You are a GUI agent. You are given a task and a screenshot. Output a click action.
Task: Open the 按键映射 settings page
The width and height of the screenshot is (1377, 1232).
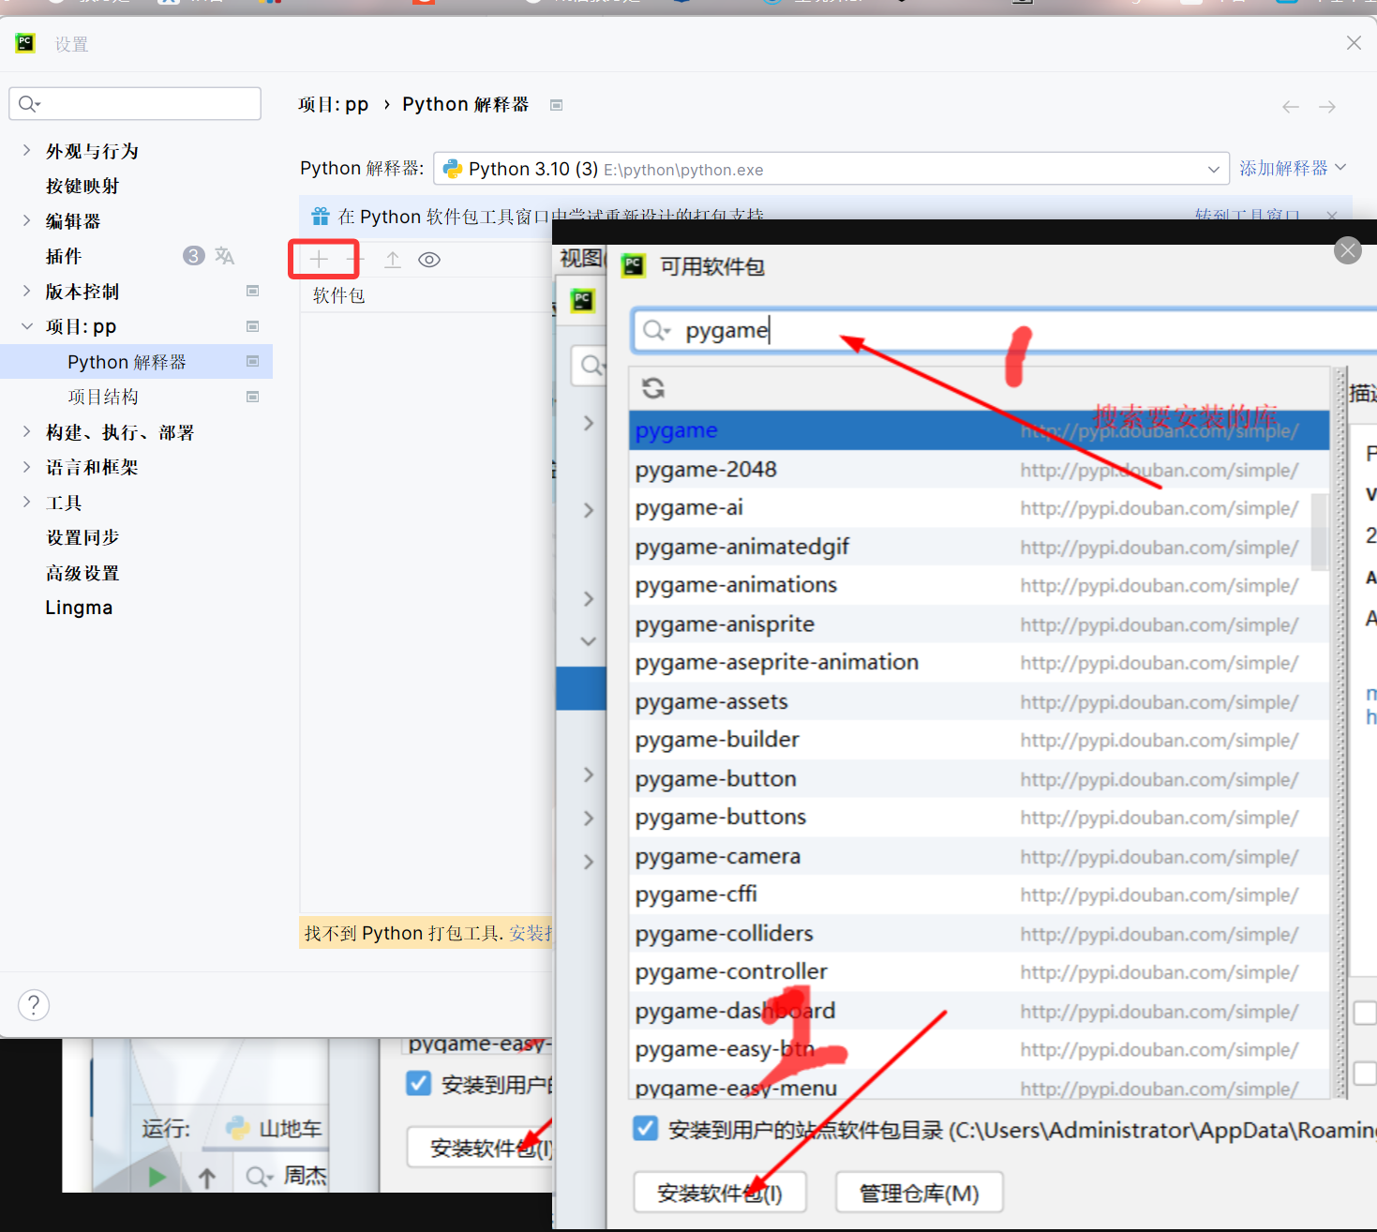click(x=82, y=186)
